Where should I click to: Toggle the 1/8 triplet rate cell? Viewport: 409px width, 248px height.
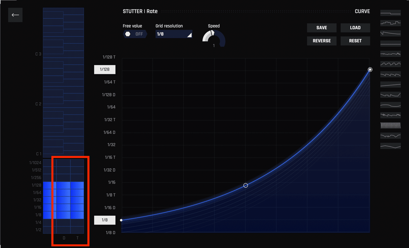77,215
